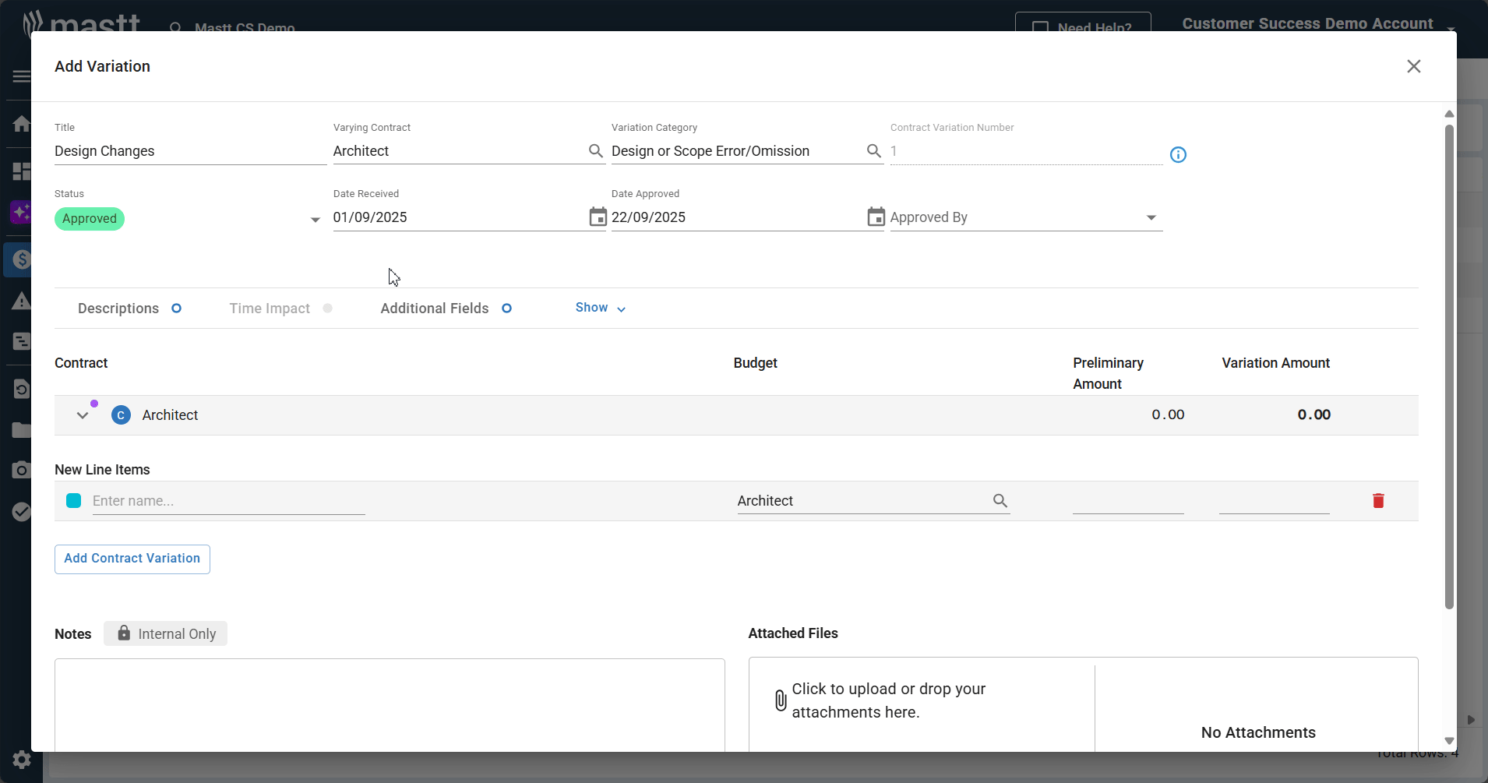Screen dimensions: 1488x783
Task: Open the Approved By dropdown
Action: click(x=1151, y=218)
